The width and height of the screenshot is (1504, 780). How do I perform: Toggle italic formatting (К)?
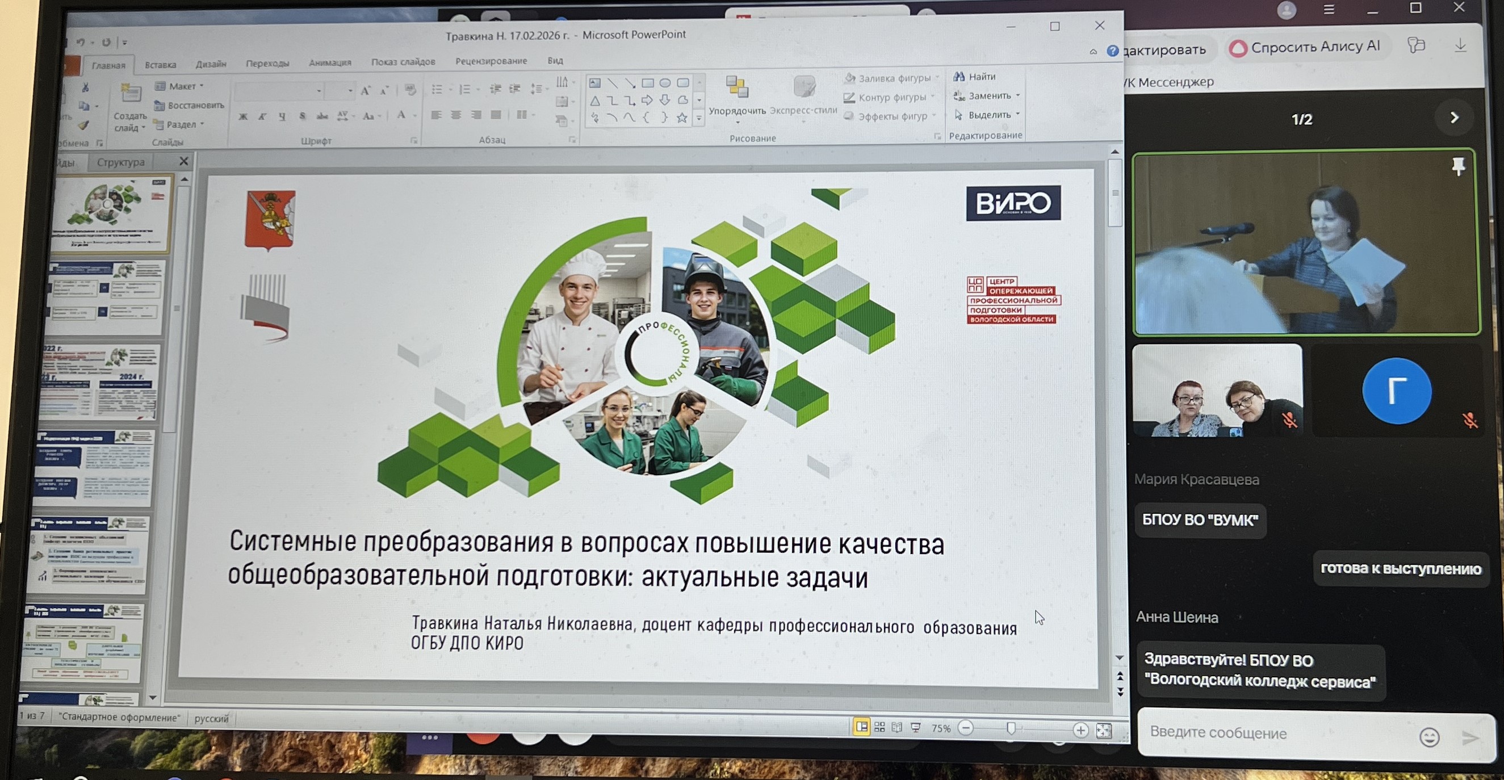tap(263, 117)
